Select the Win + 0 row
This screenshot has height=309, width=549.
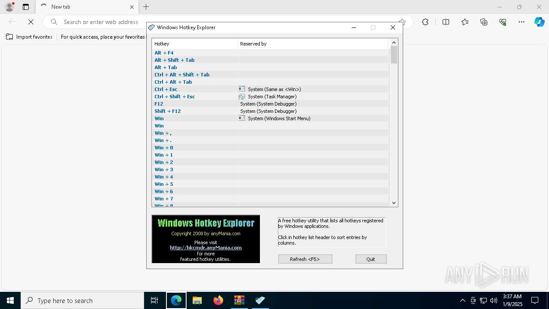click(x=271, y=148)
